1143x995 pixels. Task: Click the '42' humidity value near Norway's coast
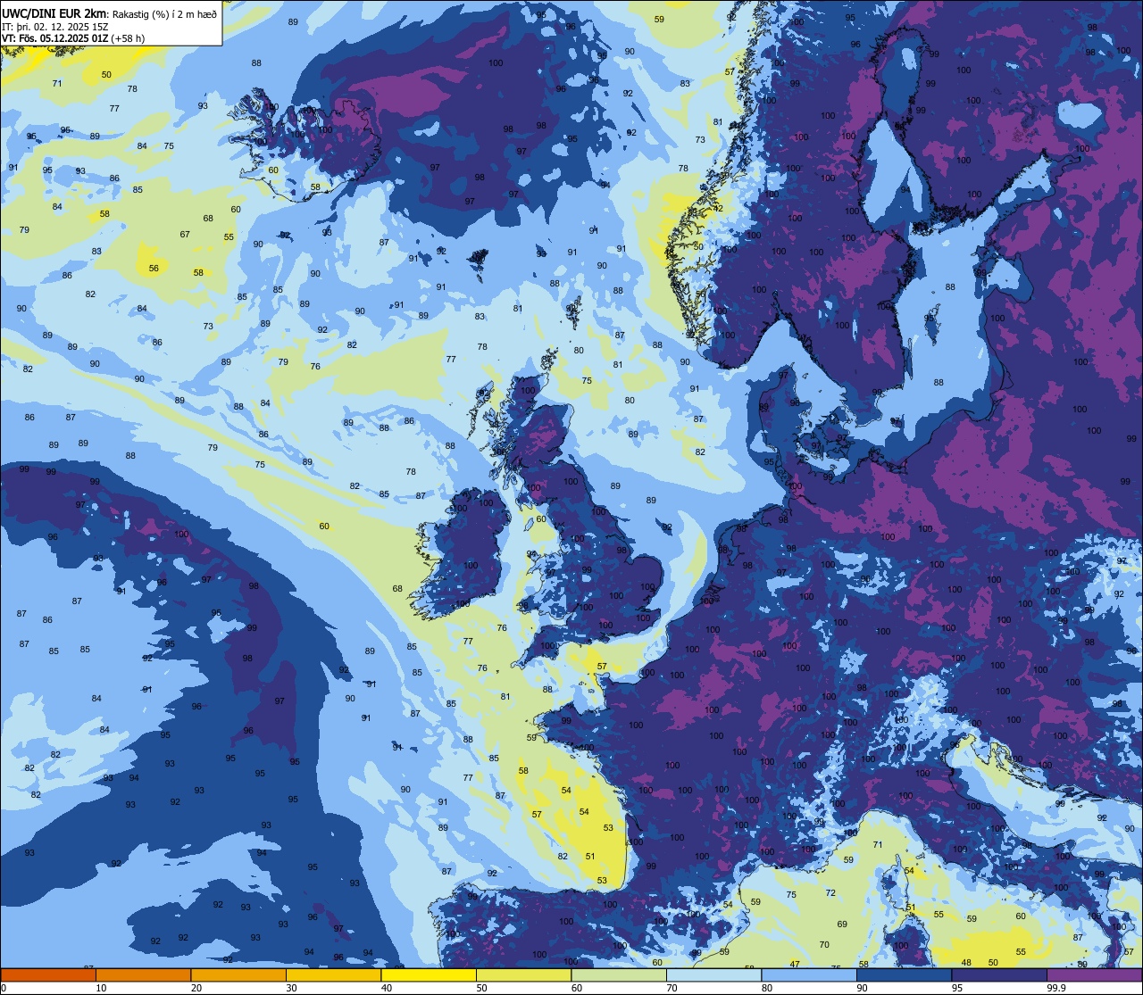(x=718, y=208)
